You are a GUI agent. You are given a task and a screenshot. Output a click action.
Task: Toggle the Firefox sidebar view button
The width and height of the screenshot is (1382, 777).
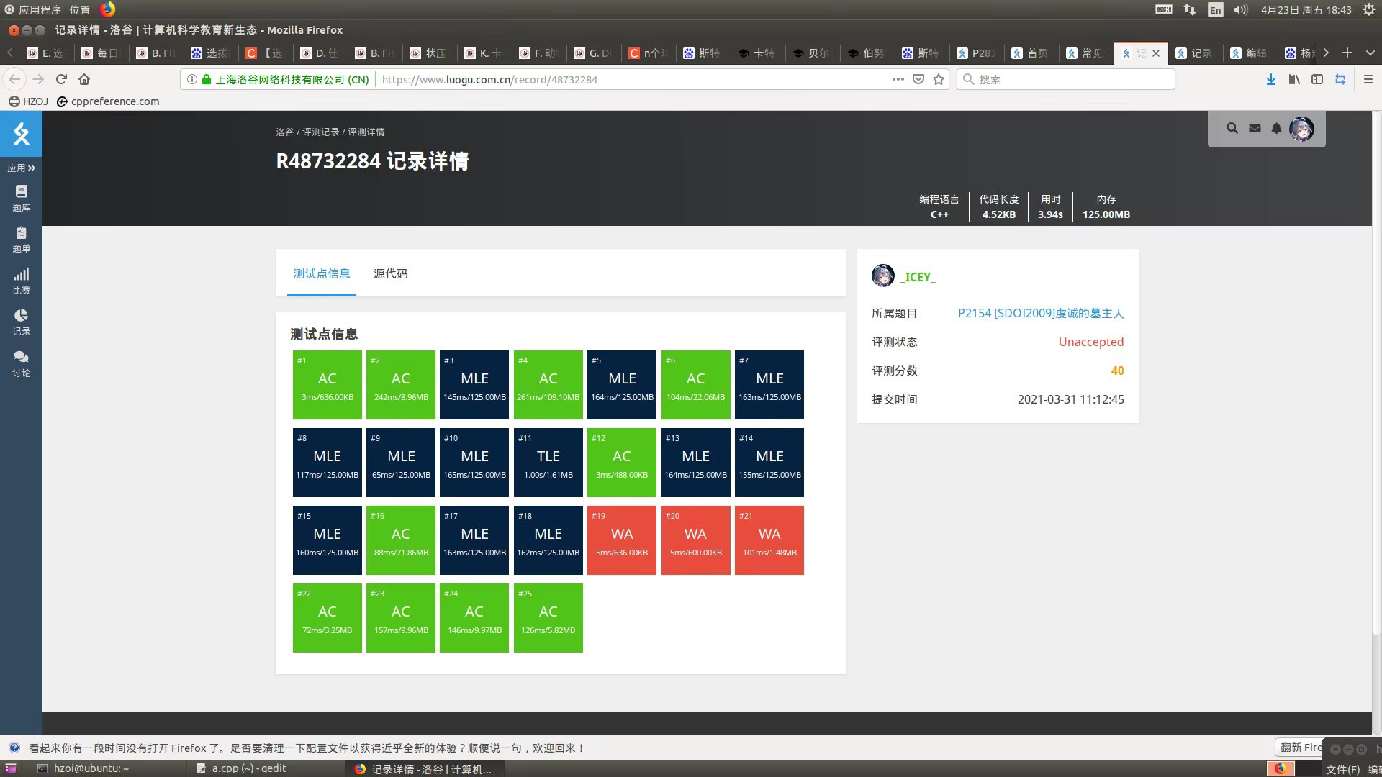(1317, 79)
